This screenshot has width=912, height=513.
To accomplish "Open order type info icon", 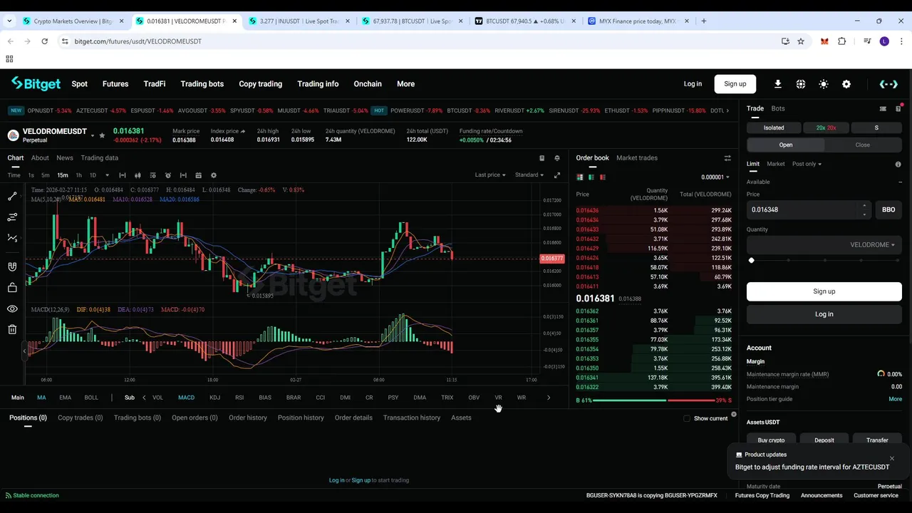I will point(898,165).
